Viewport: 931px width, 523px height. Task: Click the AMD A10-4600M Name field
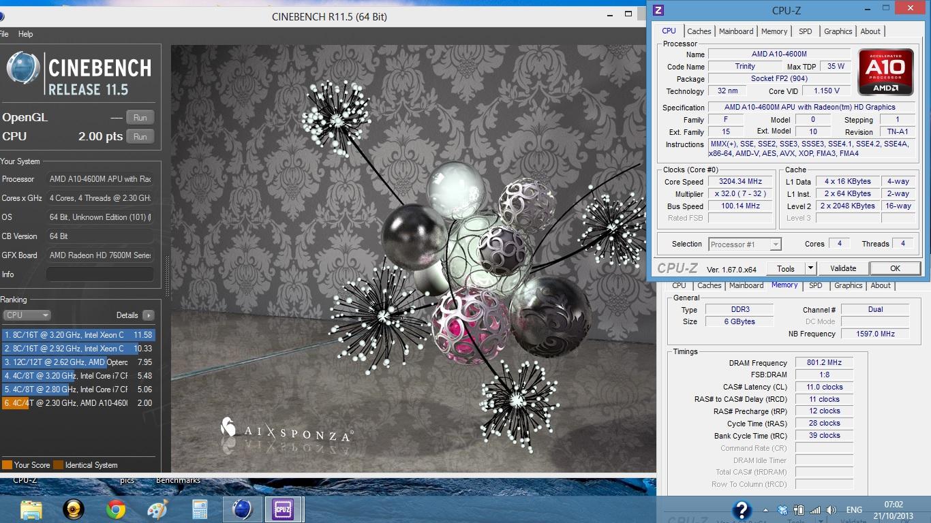click(779, 54)
